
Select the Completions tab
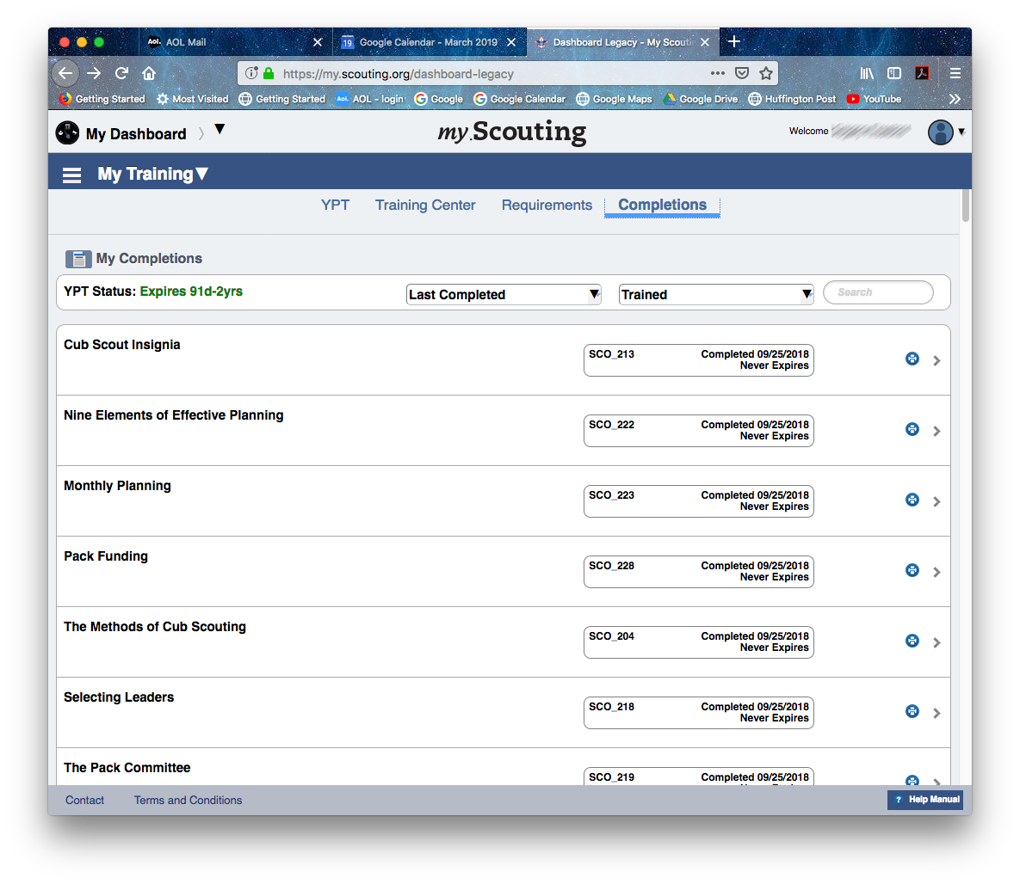click(x=662, y=206)
